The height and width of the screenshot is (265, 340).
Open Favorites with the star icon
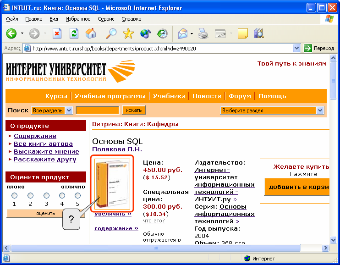(x=128, y=33)
